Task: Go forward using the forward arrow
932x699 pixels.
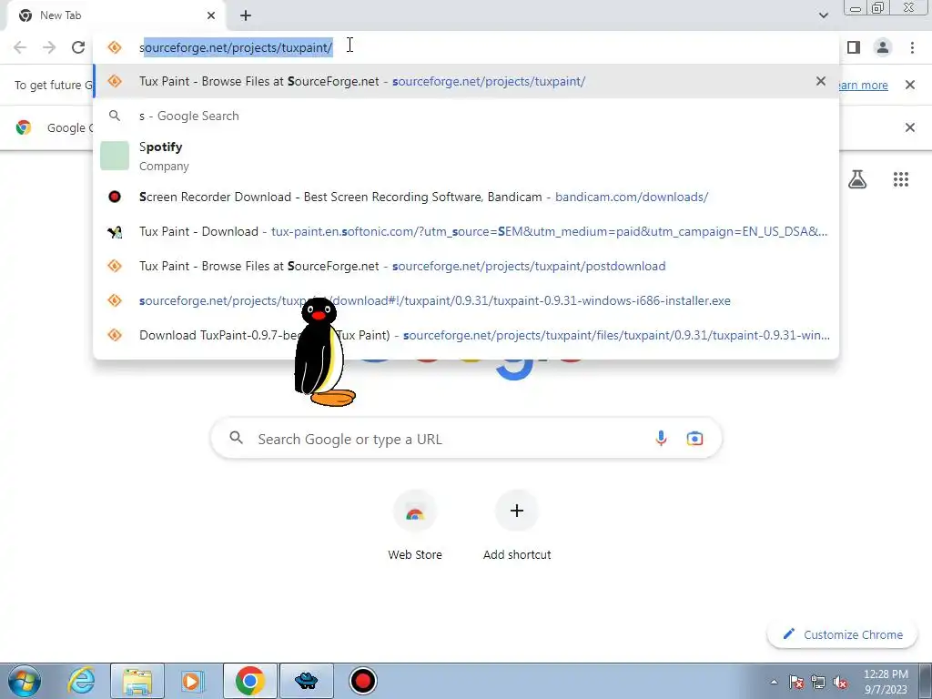Action: pos(49,47)
